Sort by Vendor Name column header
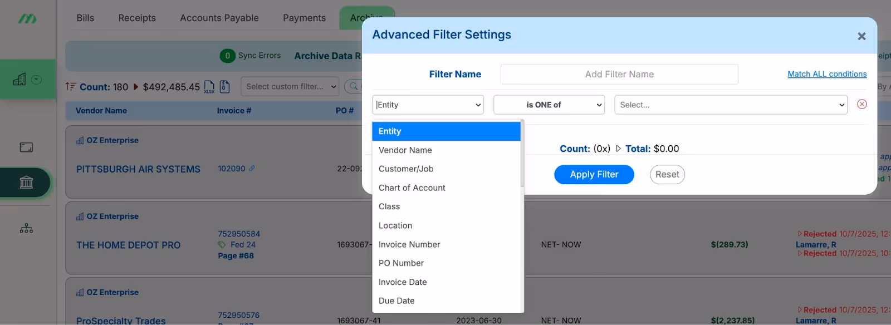The width and height of the screenshot is (891, 325). point(101,110)
